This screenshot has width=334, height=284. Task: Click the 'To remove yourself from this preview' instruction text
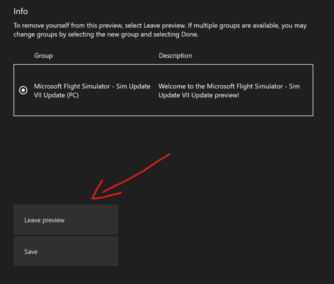160,30
